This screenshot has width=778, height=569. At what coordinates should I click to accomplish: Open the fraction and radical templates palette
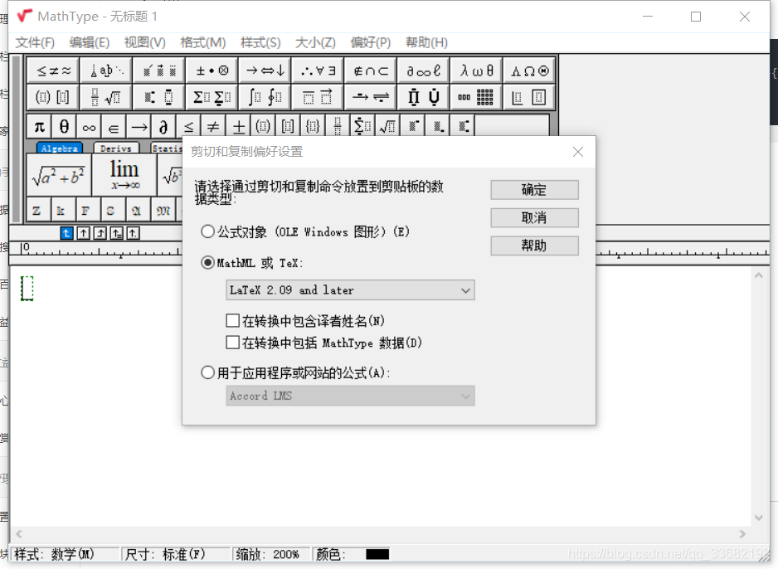(x=106, y=97)
